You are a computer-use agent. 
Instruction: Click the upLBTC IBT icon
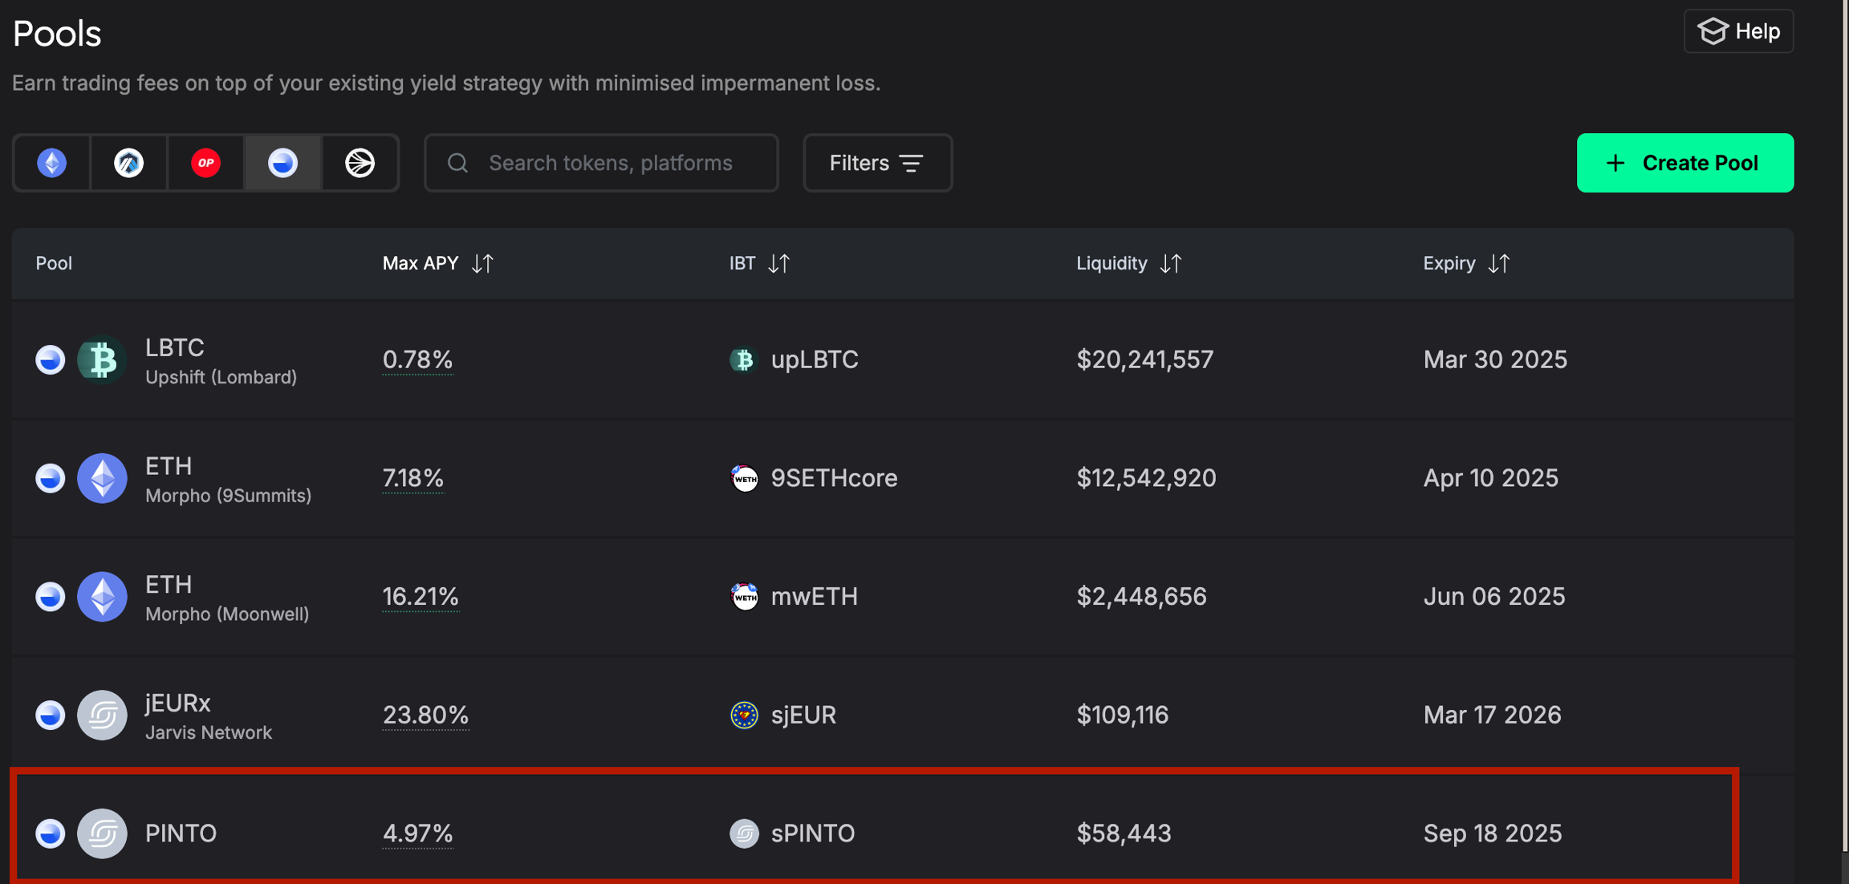743,359
